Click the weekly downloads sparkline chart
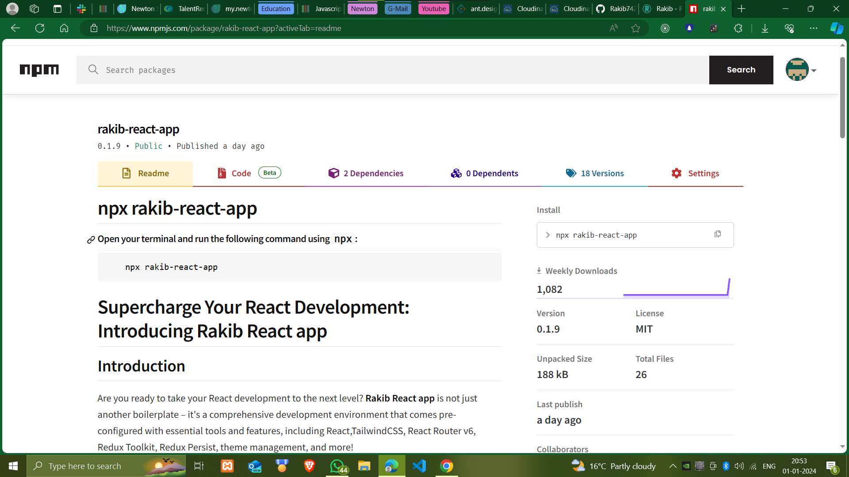Image resolution: width=849 pixels, height=477 pixels. [x=677, y=288]
